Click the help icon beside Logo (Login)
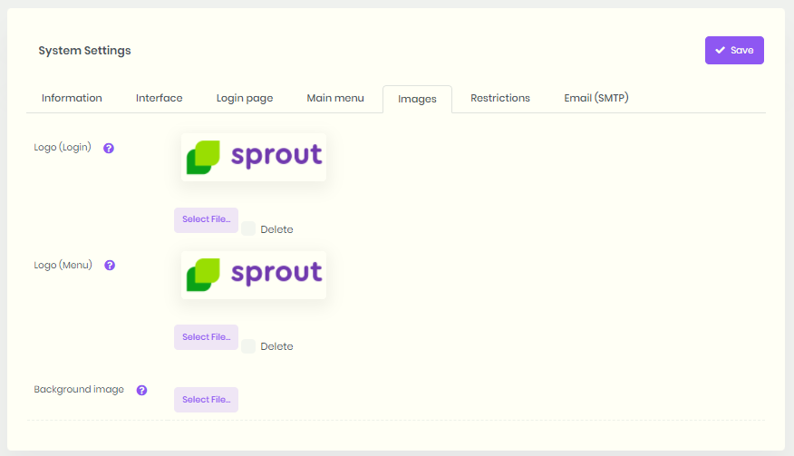 tap(109, 148)
